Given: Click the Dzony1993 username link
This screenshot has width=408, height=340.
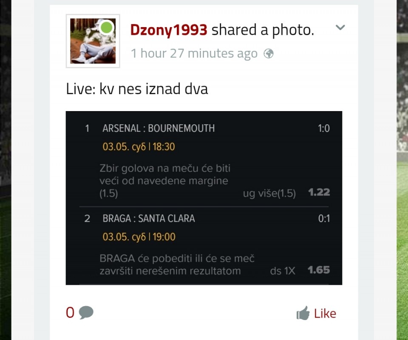Looking at the screenshot, I should pyautogui.click(x=169, y=30).
